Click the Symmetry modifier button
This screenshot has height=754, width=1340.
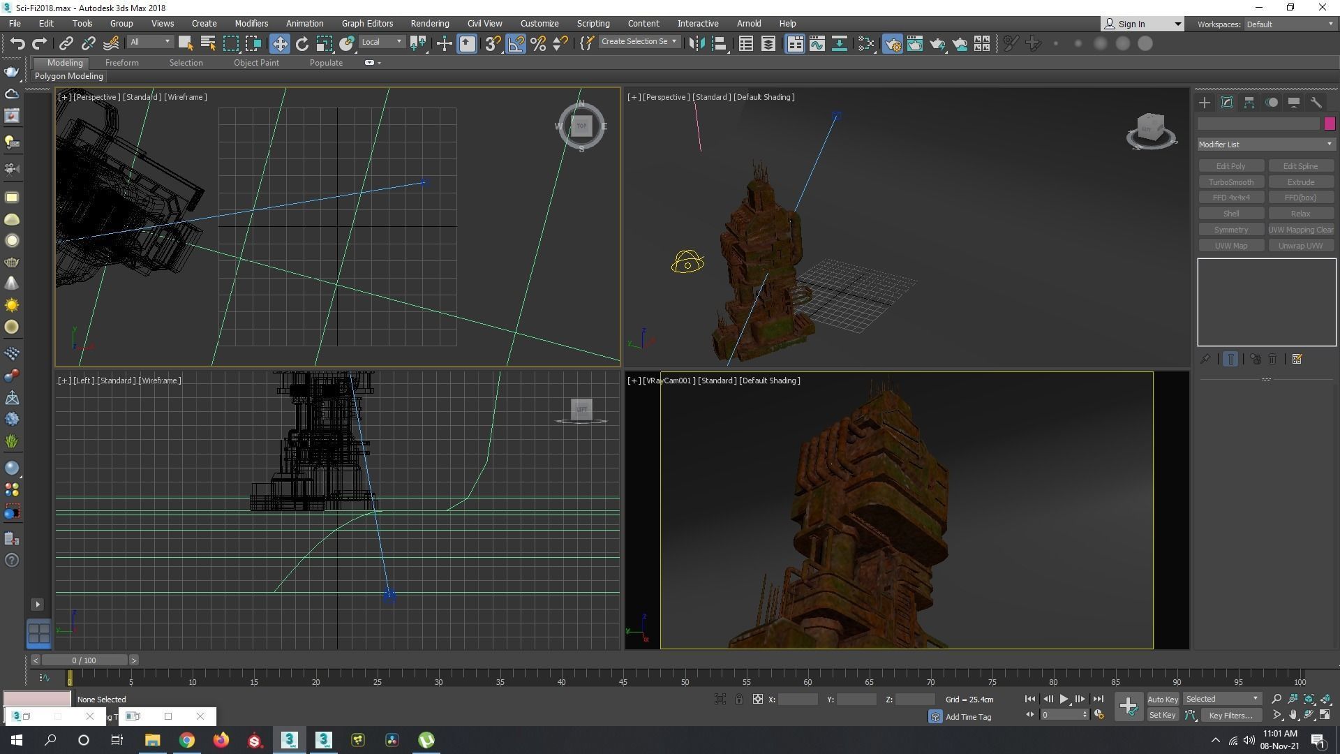coord(1230,230)
